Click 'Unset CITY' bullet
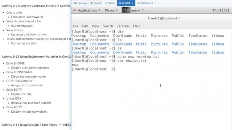This screenshot has height=130, width=232. (x=14, y=99)
